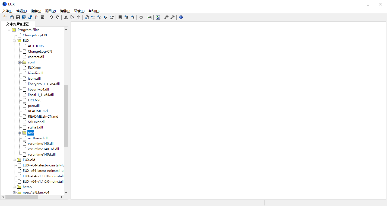The height and width of the screenshot is (206, 387).
Task: Select sqlite3.dll file
Action: (35, 127)
